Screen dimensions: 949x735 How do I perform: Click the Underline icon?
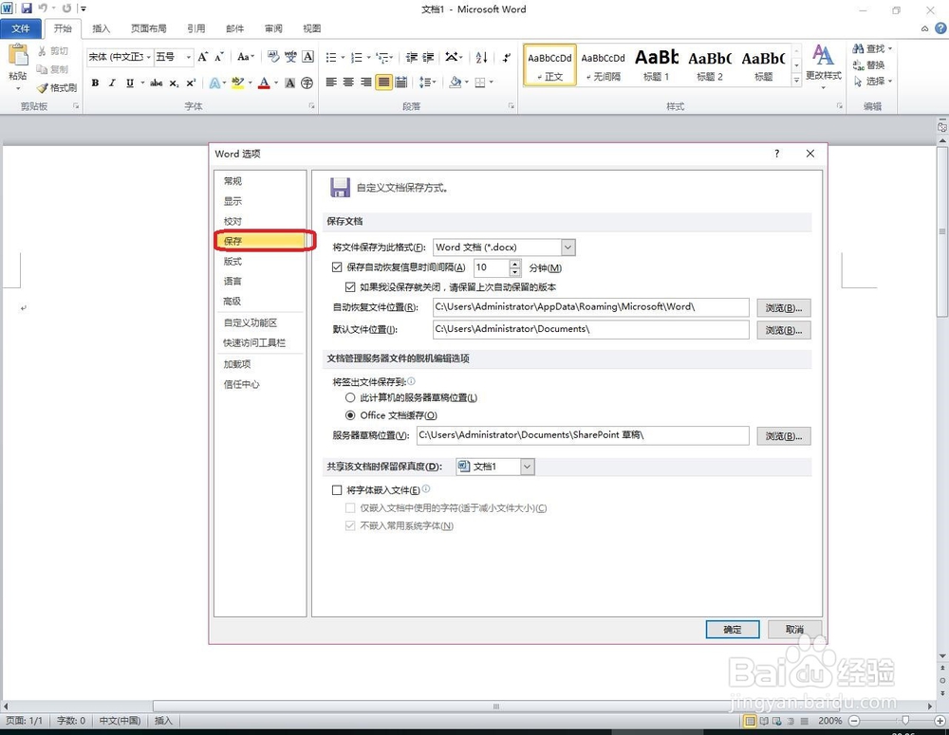point(129,83)
